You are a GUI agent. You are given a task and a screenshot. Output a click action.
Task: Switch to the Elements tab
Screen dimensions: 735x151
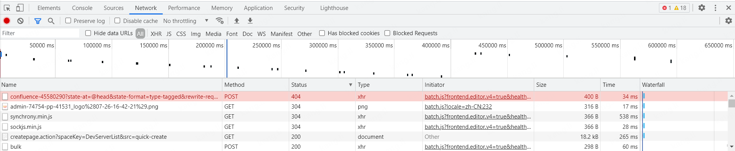pyautogui.click(x=49, y=8)
